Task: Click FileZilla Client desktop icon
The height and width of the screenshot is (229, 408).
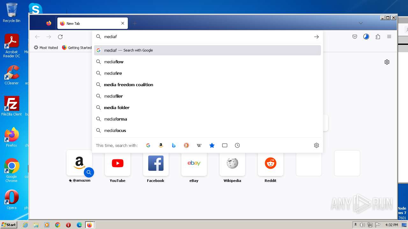Action: click(11, 106)
